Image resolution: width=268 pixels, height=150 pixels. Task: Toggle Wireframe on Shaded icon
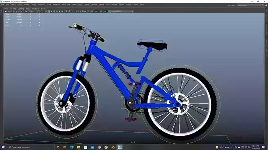click(x=54, y=11)
